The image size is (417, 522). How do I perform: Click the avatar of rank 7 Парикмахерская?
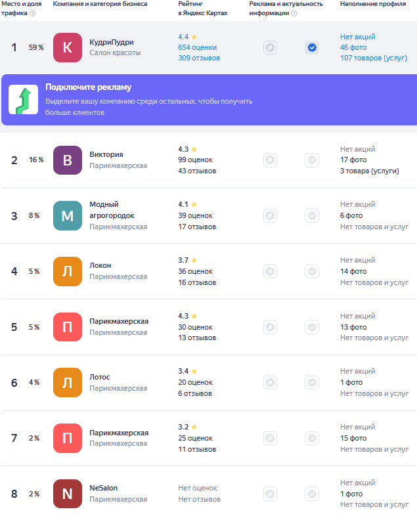click(68, 438)
